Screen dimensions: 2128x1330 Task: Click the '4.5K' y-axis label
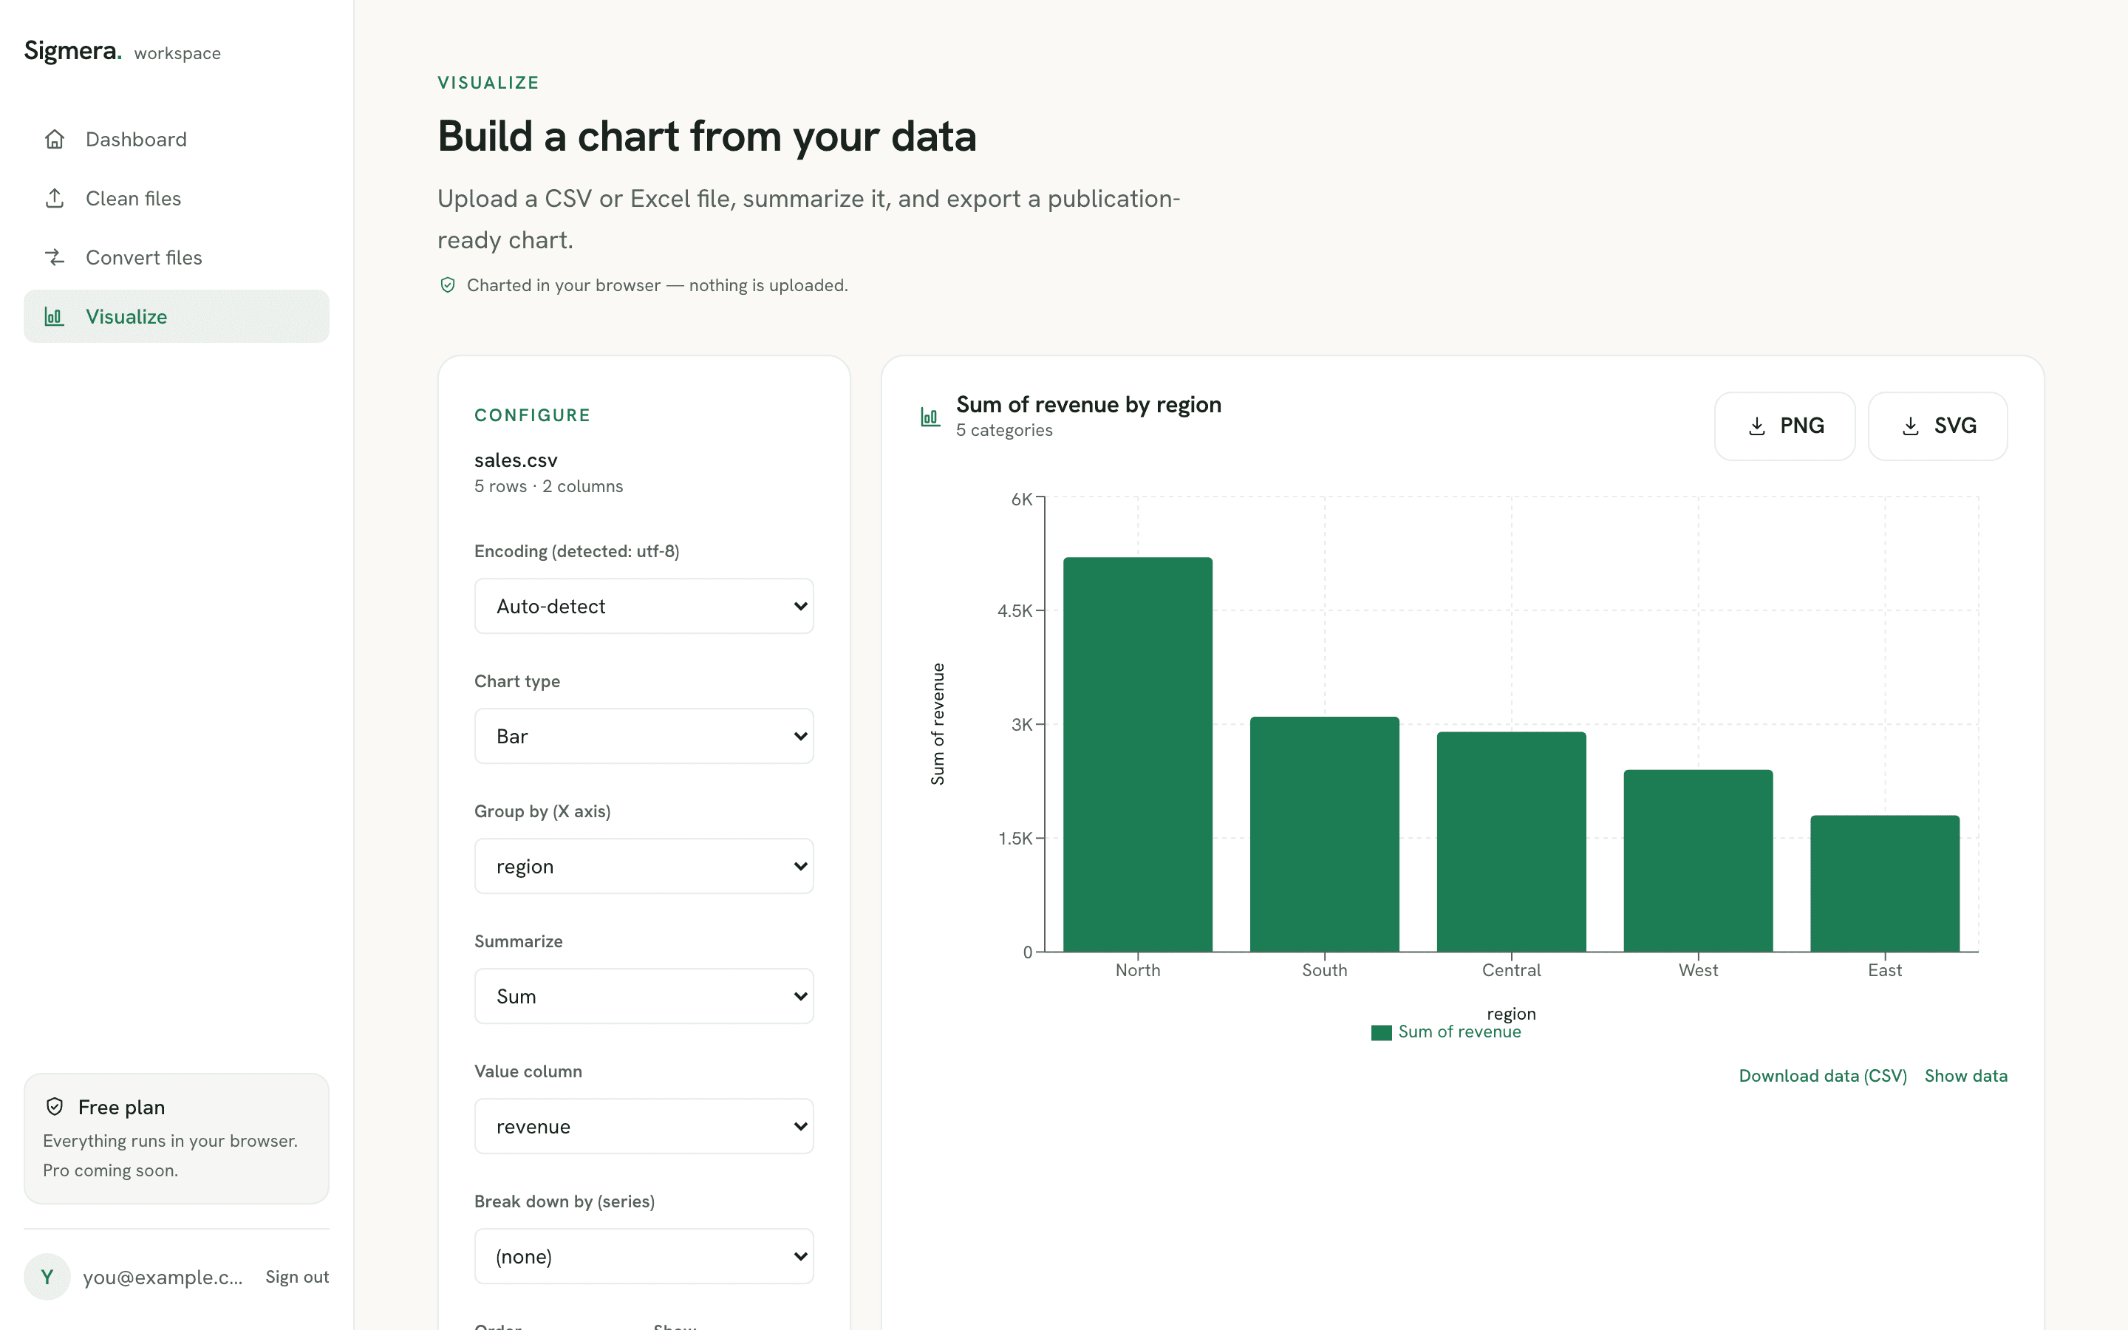1014,610
